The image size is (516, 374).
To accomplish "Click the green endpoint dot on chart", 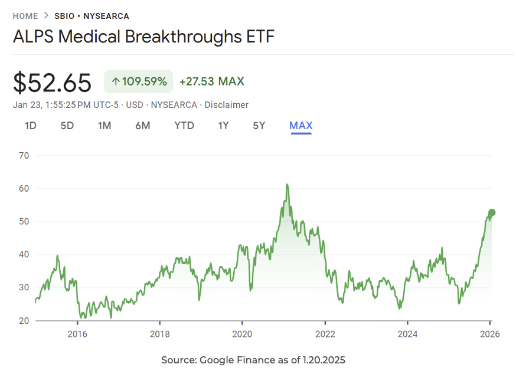I will coord(491,212).
